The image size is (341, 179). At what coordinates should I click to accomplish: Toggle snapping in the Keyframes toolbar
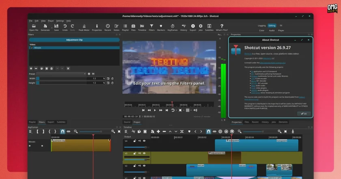(x=63, y=132)
